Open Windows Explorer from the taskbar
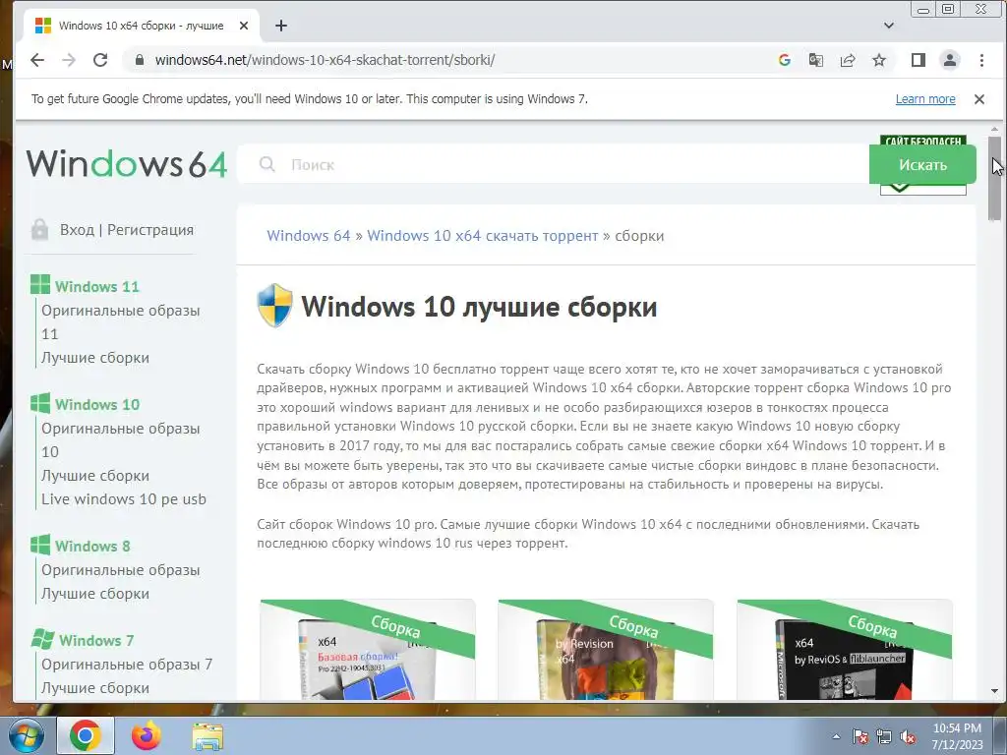 click(x=208, y=736)
